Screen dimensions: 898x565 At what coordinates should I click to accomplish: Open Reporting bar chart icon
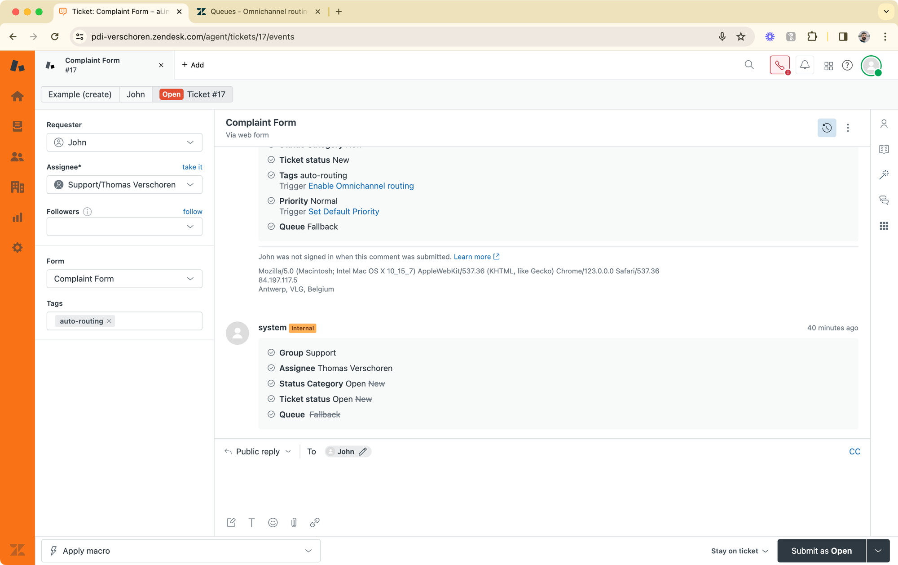click(18, 218)
